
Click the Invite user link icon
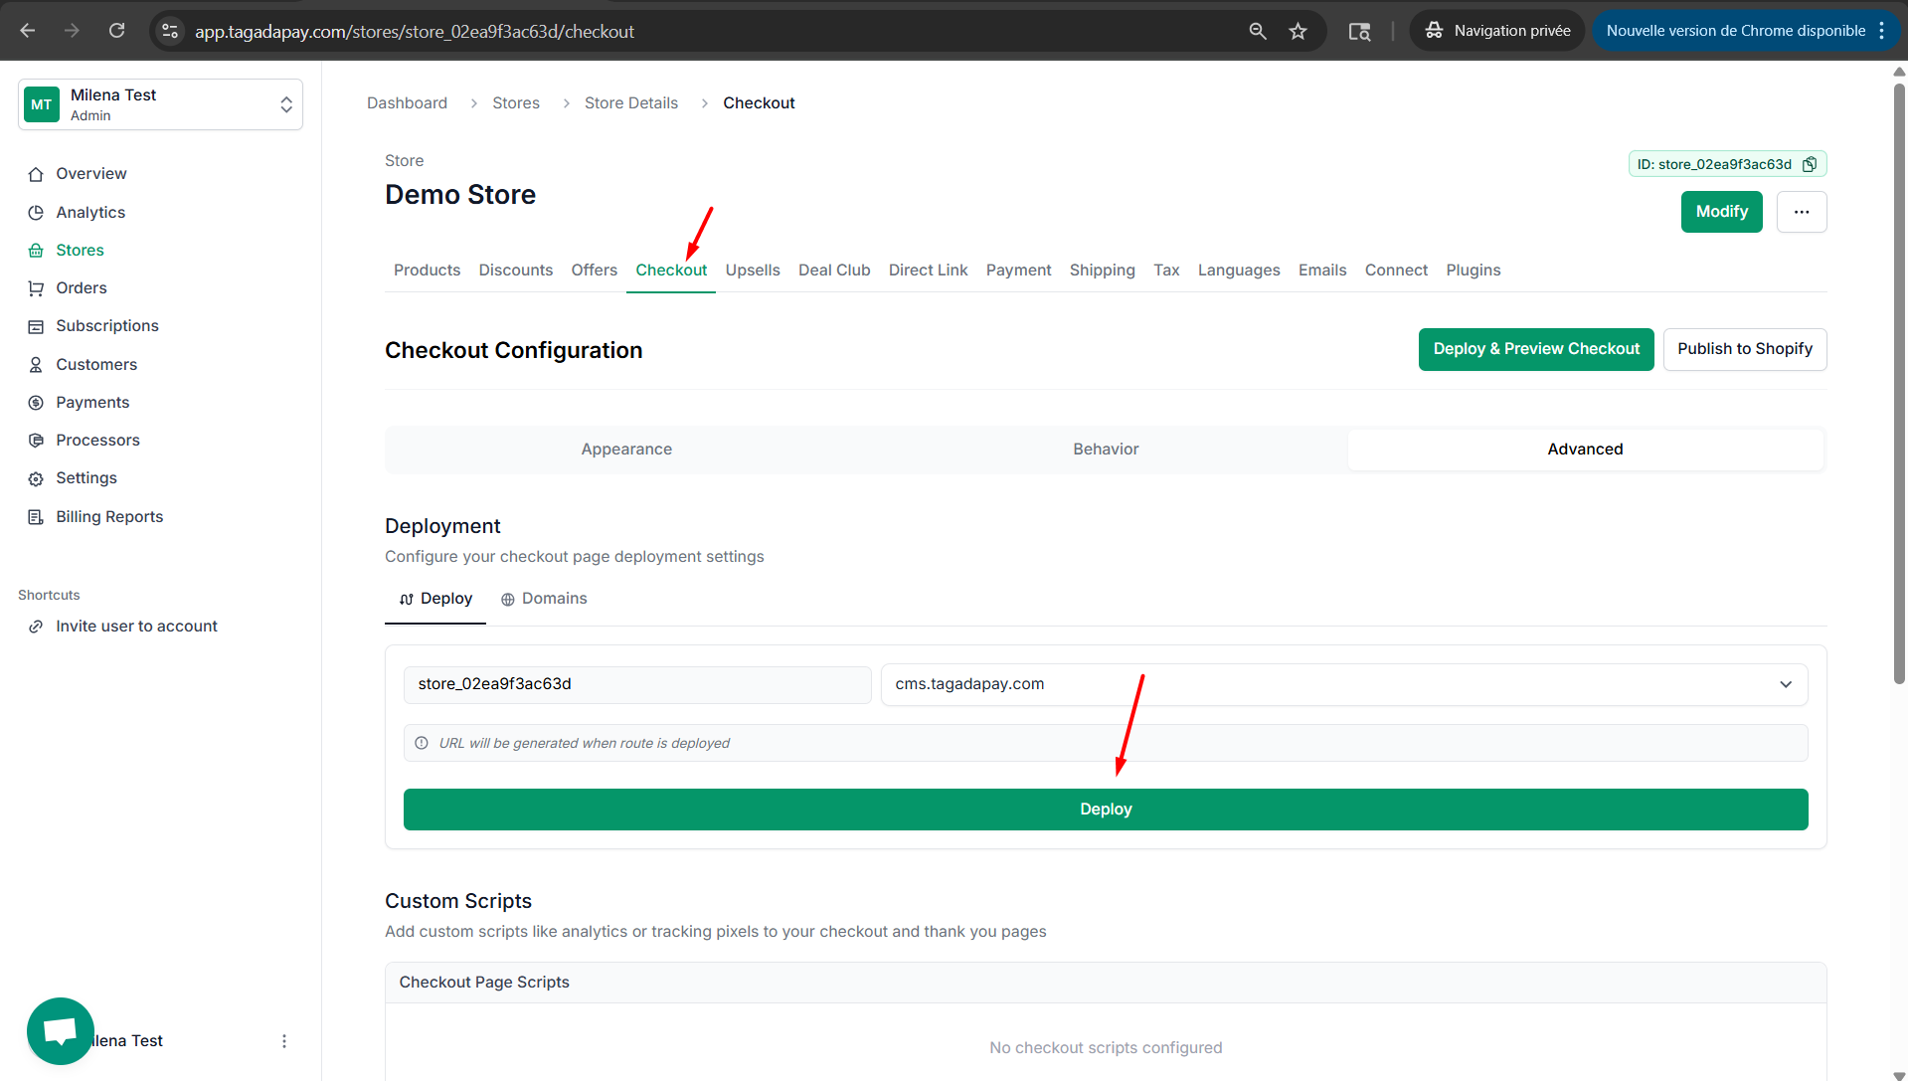click(36, 627)
